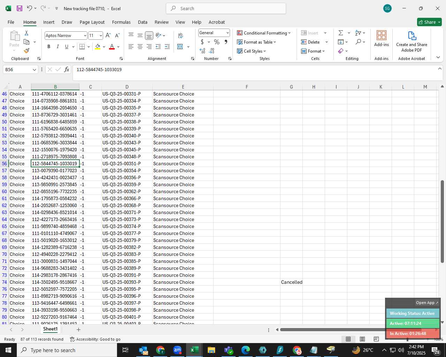The width and height of the screenshot is (446, 357).
Task: Increase font size with large A icon
Action: pyautogui.click(x=108, y=36)
